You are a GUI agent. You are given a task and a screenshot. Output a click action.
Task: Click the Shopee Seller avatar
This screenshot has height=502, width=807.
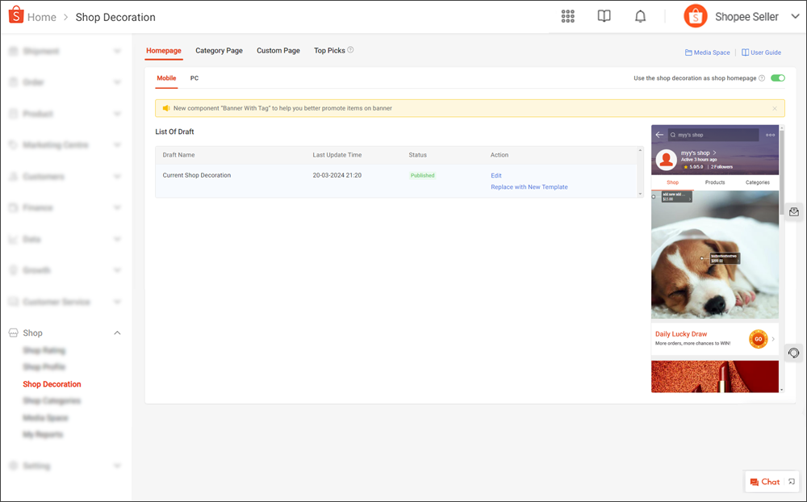tap(696, 16)
